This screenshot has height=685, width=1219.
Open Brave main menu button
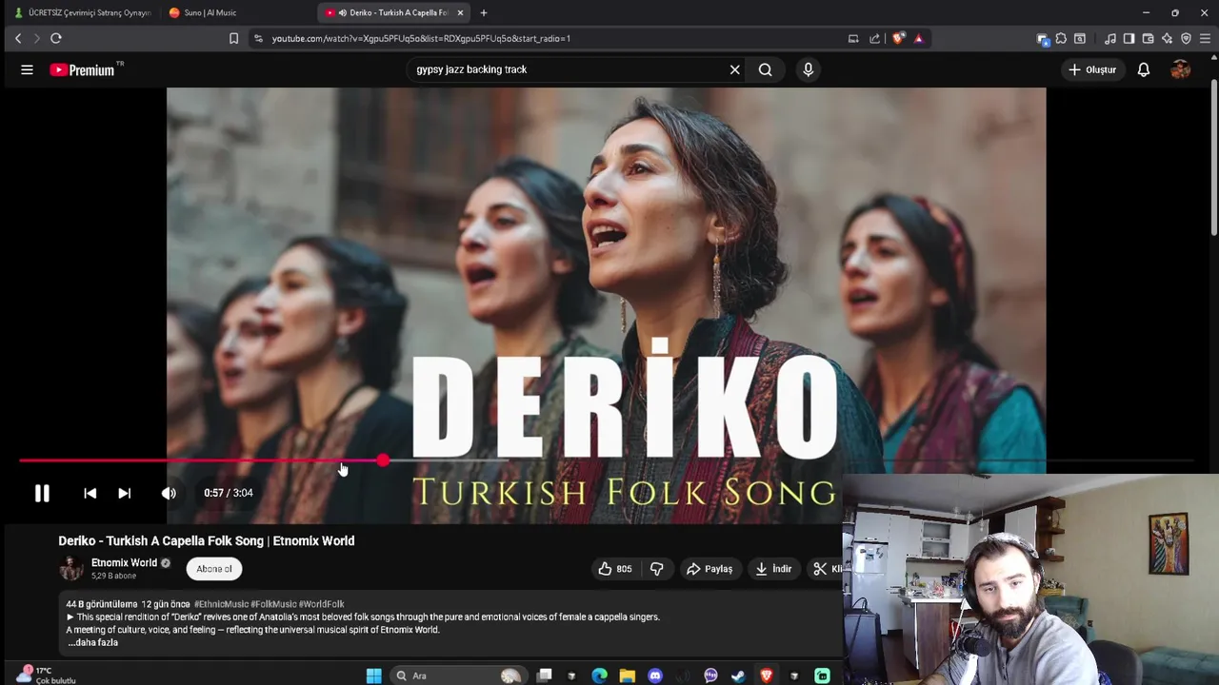click(x=1205, y=38)
